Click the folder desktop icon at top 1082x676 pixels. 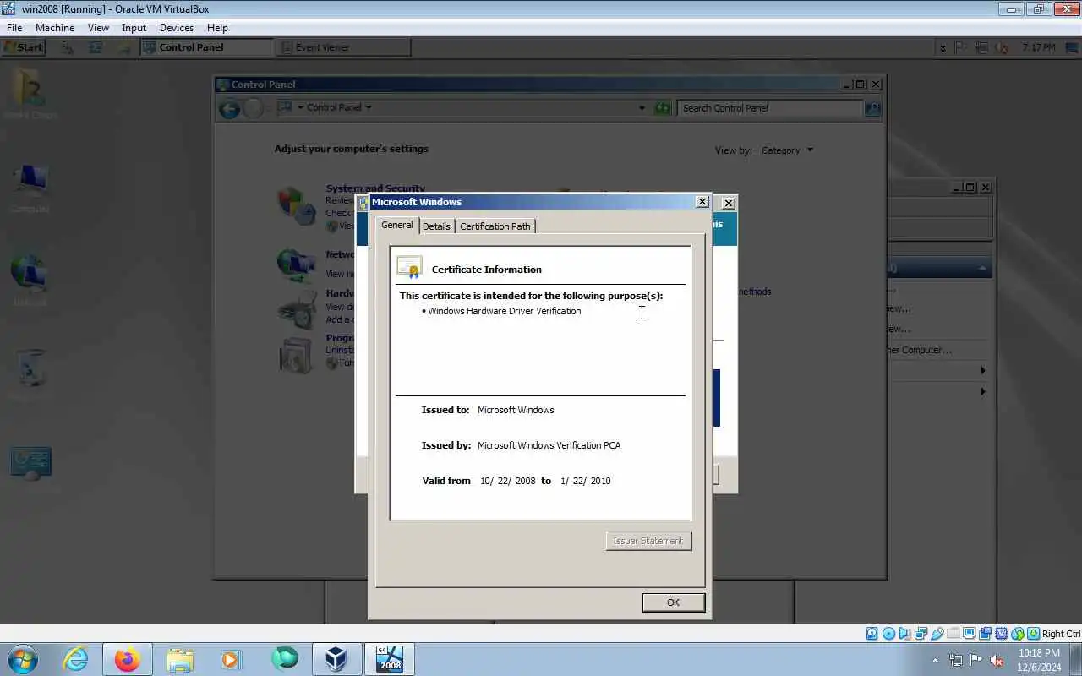pyautogui.click(x=30, y=88)
